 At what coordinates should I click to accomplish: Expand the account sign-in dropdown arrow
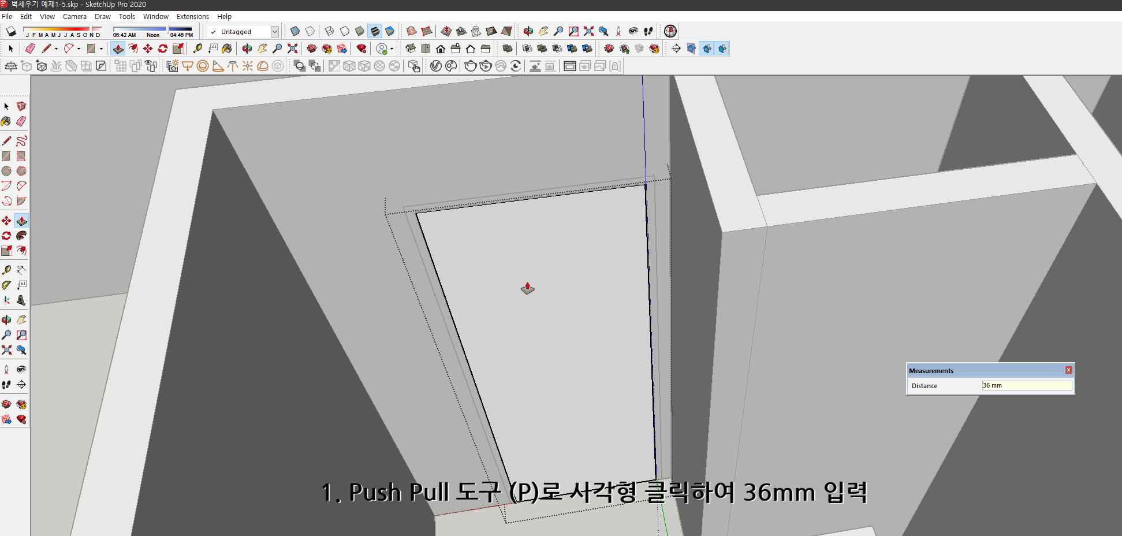pyautogui.click(x=392, y=49)
